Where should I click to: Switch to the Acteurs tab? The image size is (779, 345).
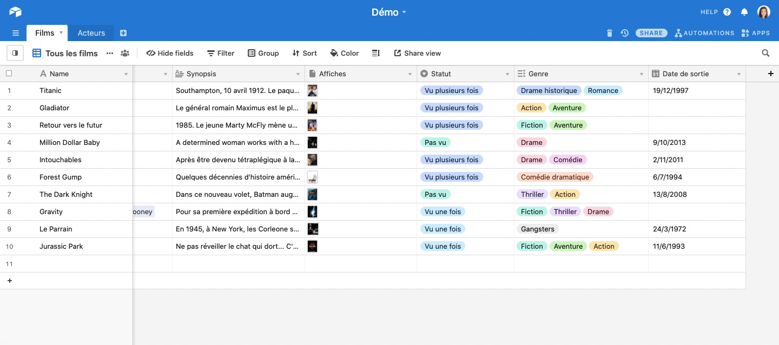click(91, 33)
